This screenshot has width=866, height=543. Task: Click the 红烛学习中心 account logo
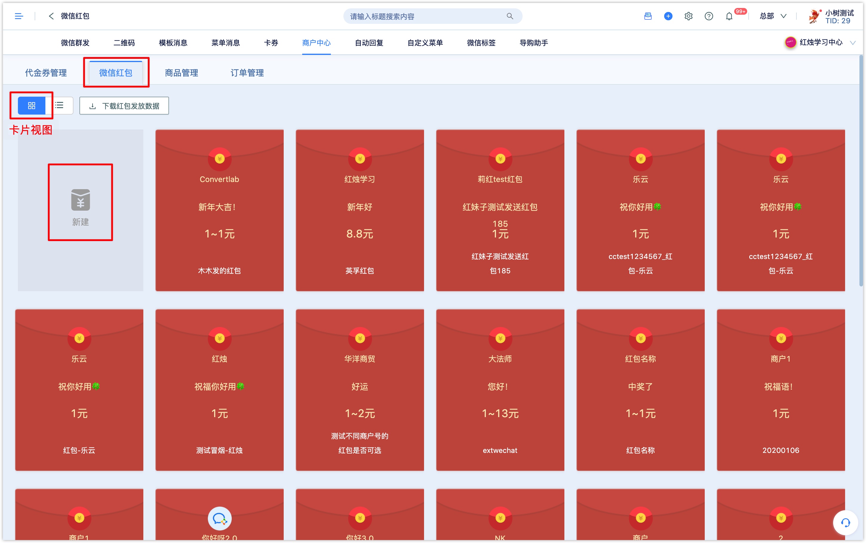pos(790,42)
